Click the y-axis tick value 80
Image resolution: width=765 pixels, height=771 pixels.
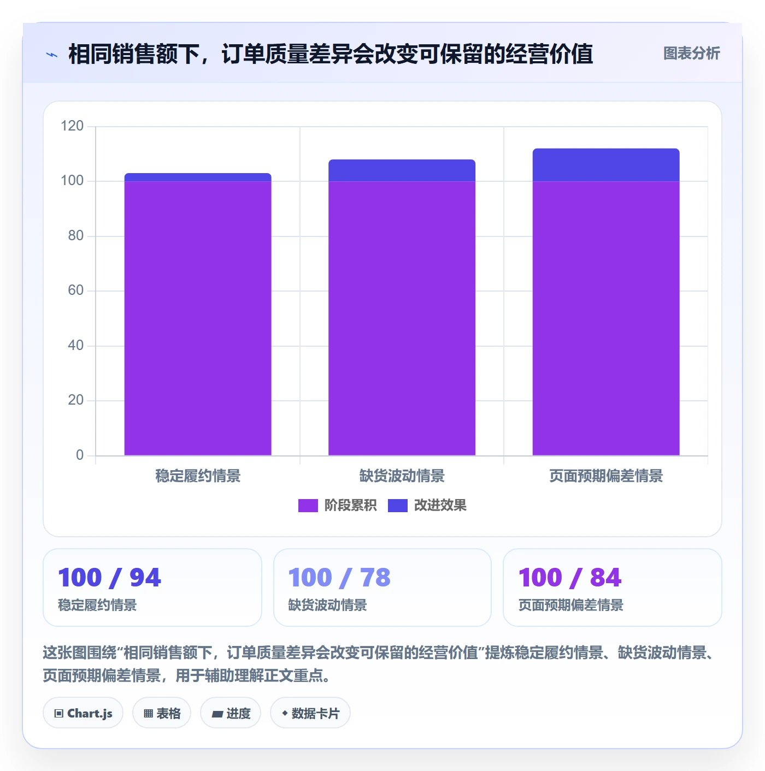(75, 236)
